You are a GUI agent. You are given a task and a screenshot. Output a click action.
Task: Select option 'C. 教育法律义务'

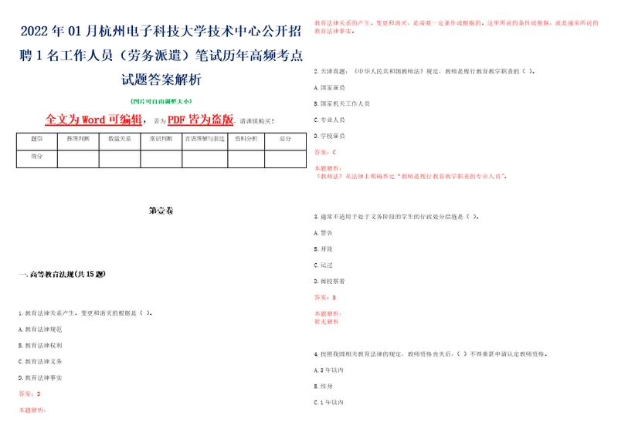tap(40, 362)
